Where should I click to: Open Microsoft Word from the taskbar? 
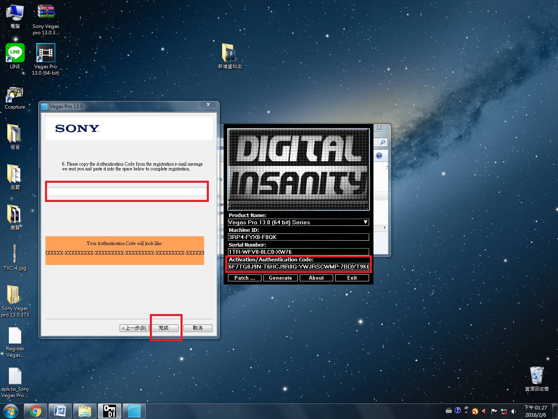[60, 411]
